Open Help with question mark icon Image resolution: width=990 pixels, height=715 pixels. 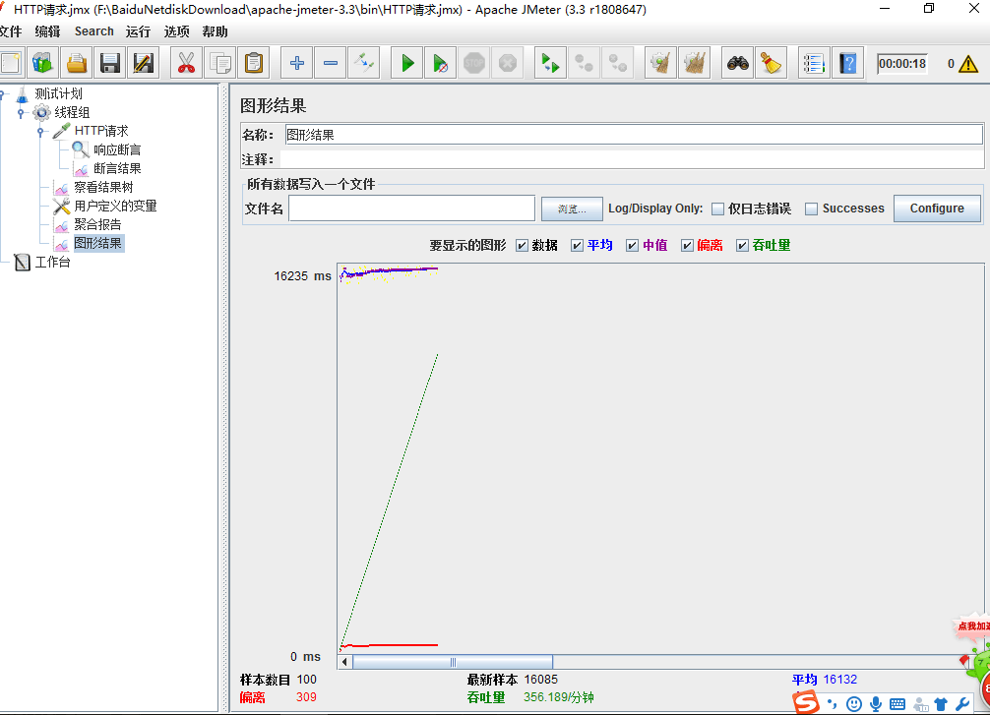tap(848, 63)
